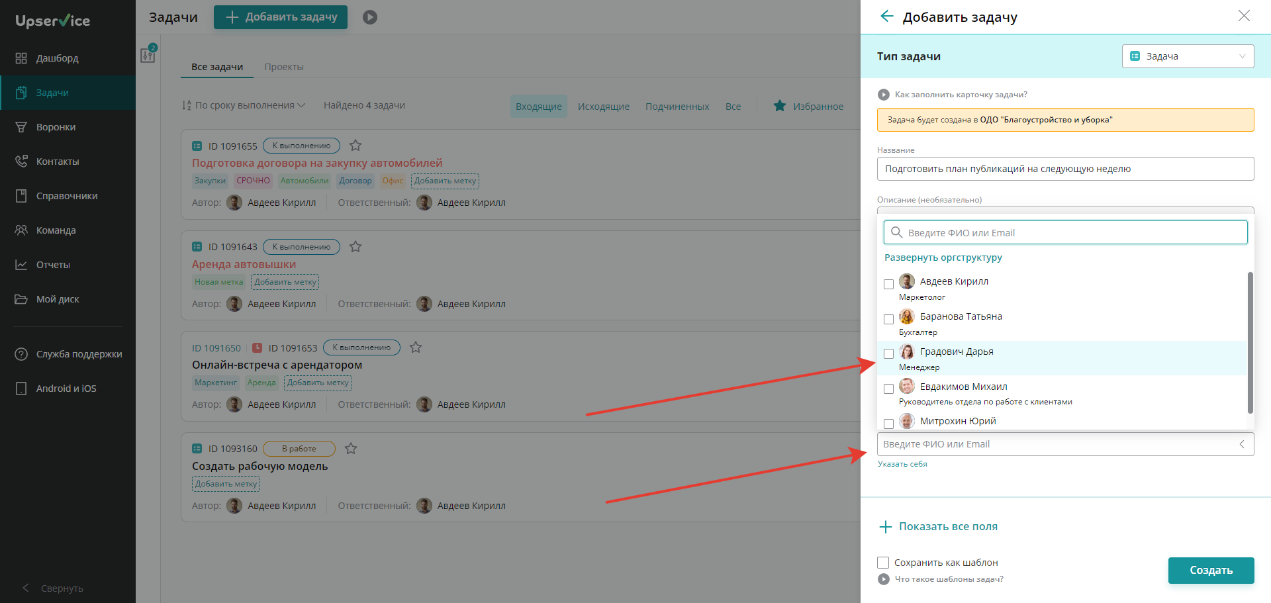Open task Аренда автовышки
The width and height of the screenshot is (1271, 603).
click(x=244, y=264)
